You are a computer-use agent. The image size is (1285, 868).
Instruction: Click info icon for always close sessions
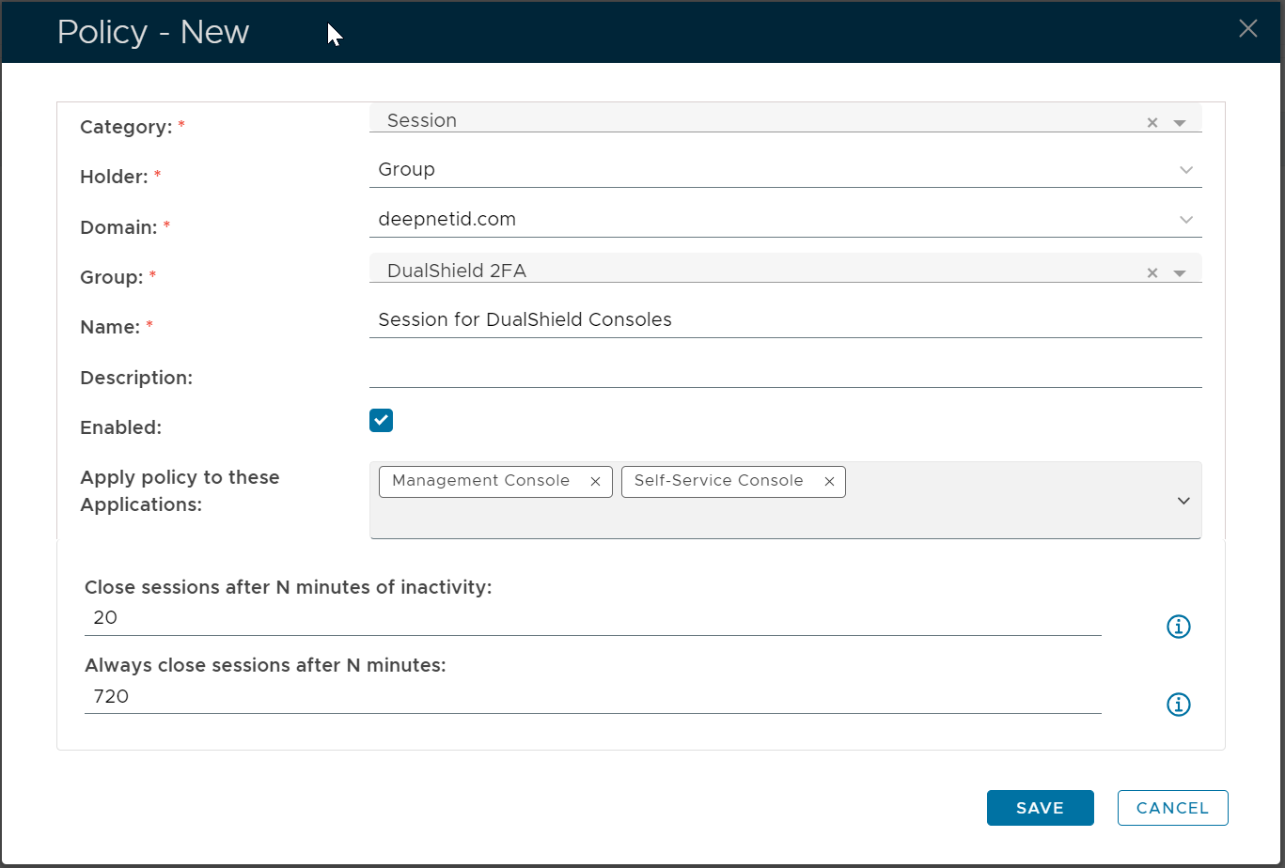pyautogui.click(x=1178, y=705)
